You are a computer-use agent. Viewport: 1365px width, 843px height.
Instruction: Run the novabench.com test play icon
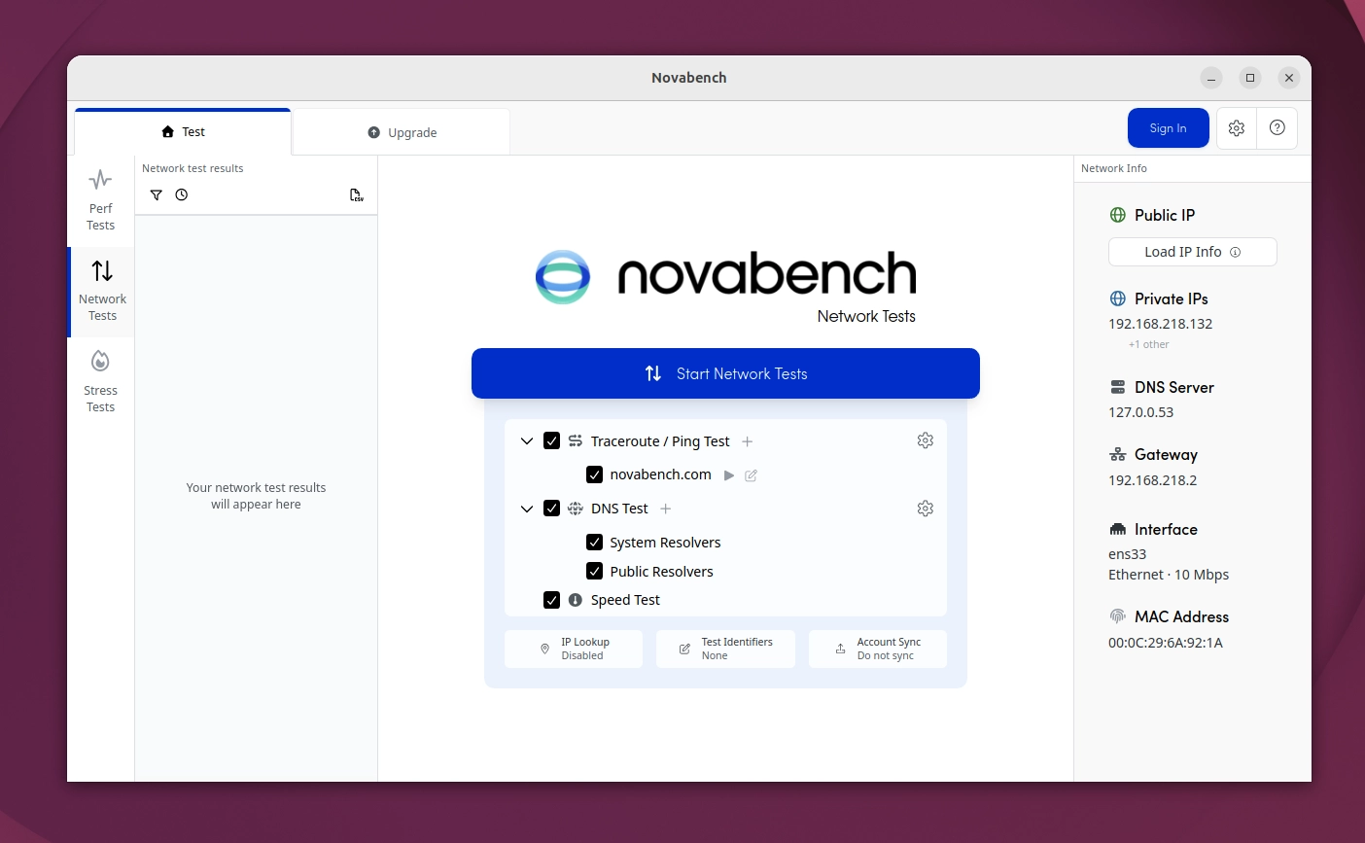pyautogui.click(x=729, y=475)
